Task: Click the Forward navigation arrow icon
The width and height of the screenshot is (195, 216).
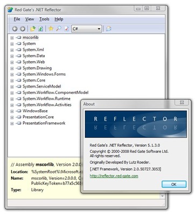Action: point(23,29)
